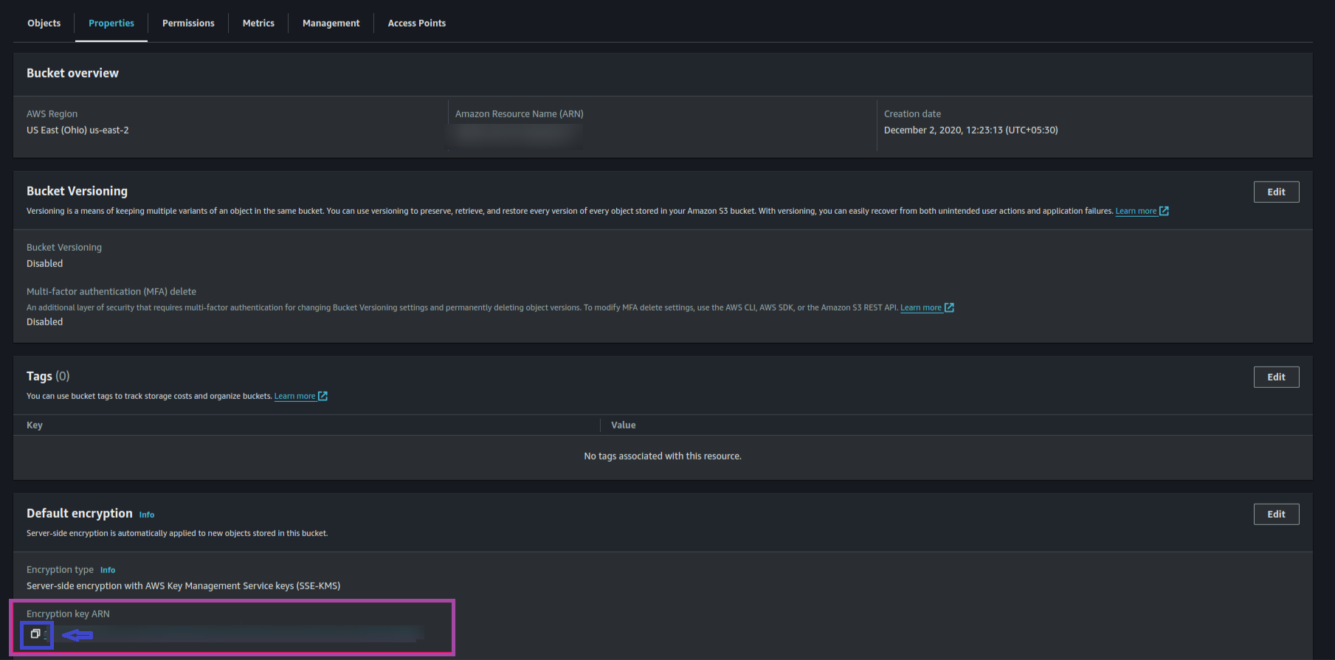Copy the Encryption key ARN
Image resolution: width=1335 pixels, height=660 pixels.
35,633
